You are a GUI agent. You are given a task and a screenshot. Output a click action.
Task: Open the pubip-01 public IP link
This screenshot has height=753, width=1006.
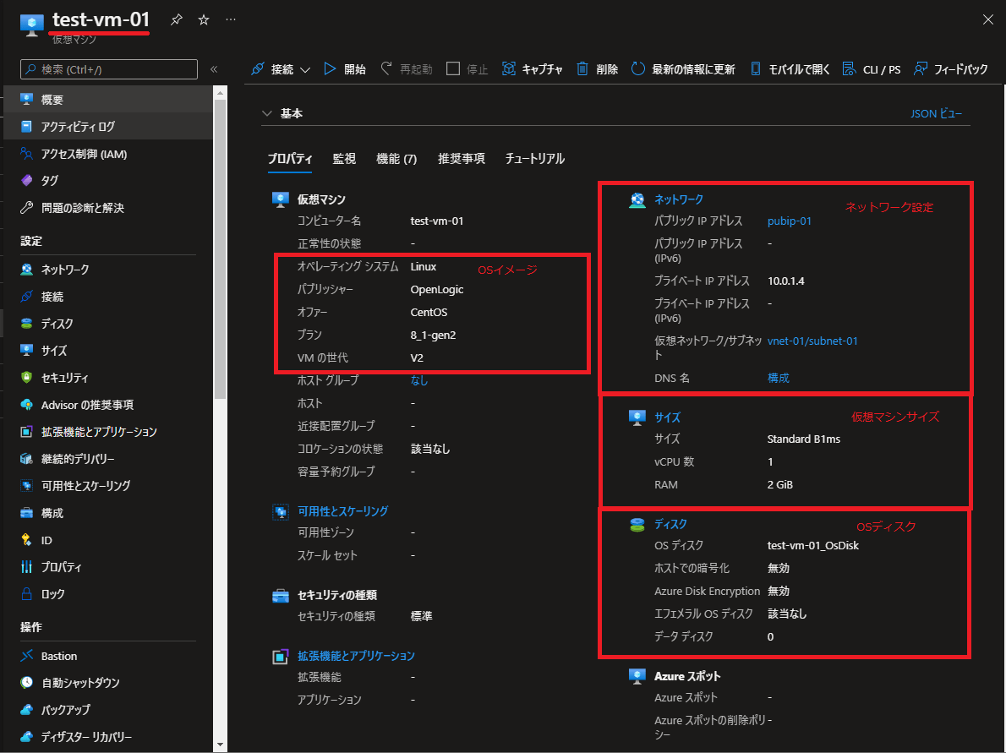coord(789,221)
